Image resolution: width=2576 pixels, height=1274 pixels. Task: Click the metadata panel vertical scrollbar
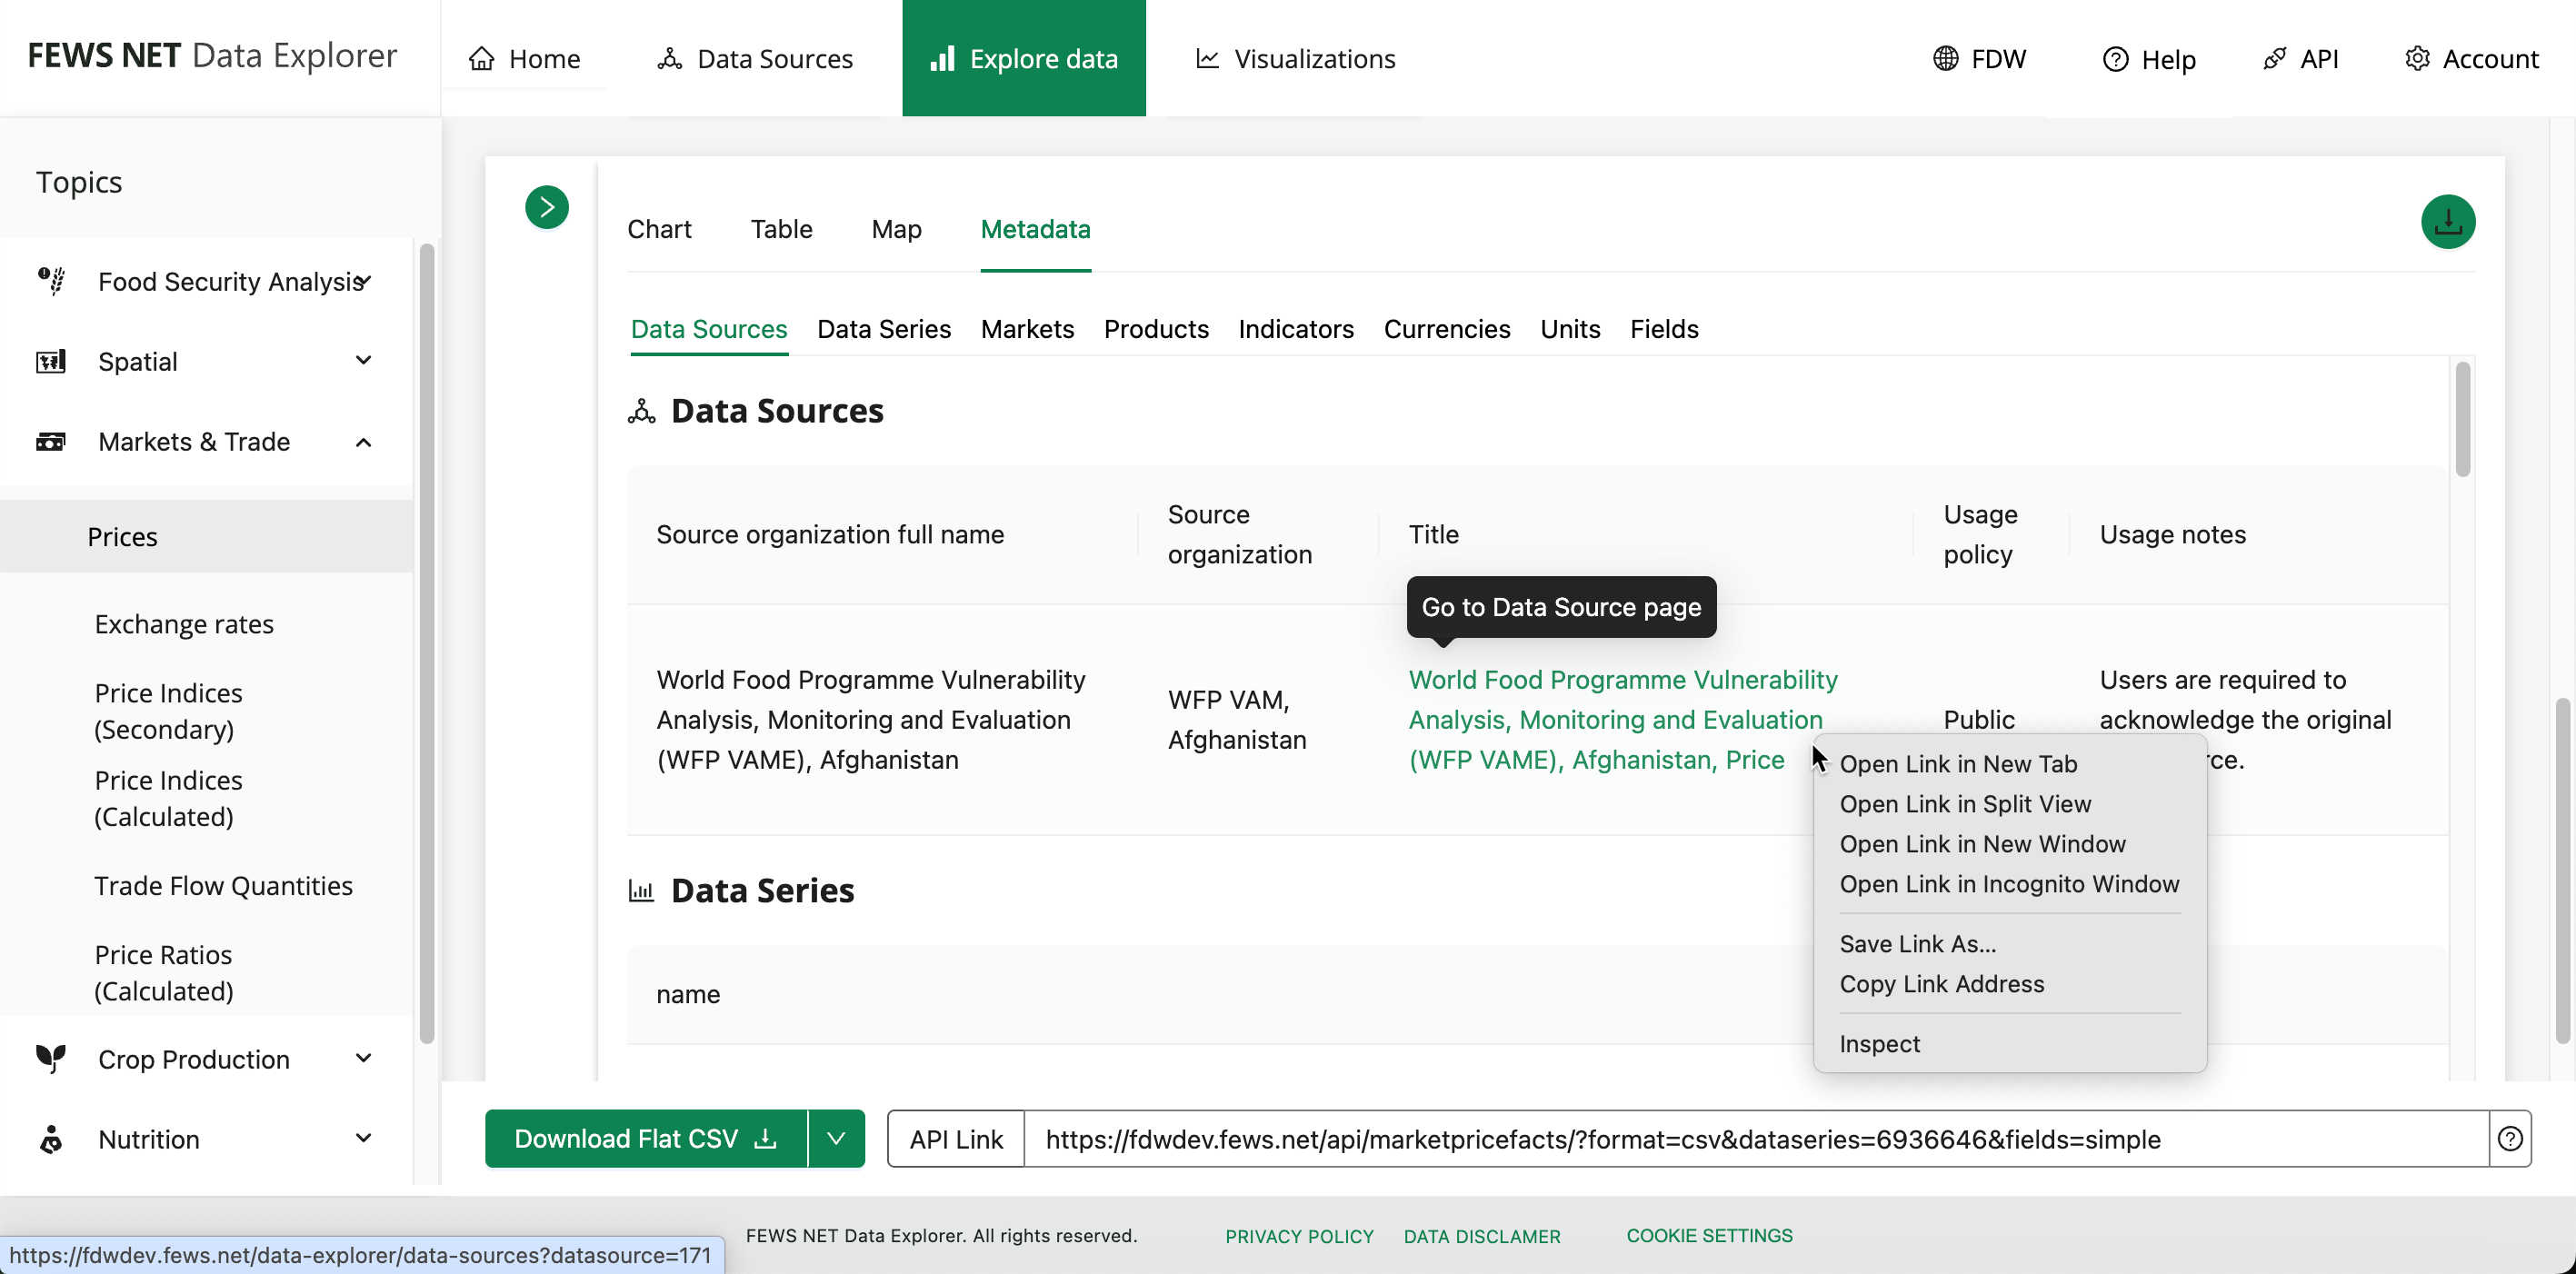[2462, 420]
